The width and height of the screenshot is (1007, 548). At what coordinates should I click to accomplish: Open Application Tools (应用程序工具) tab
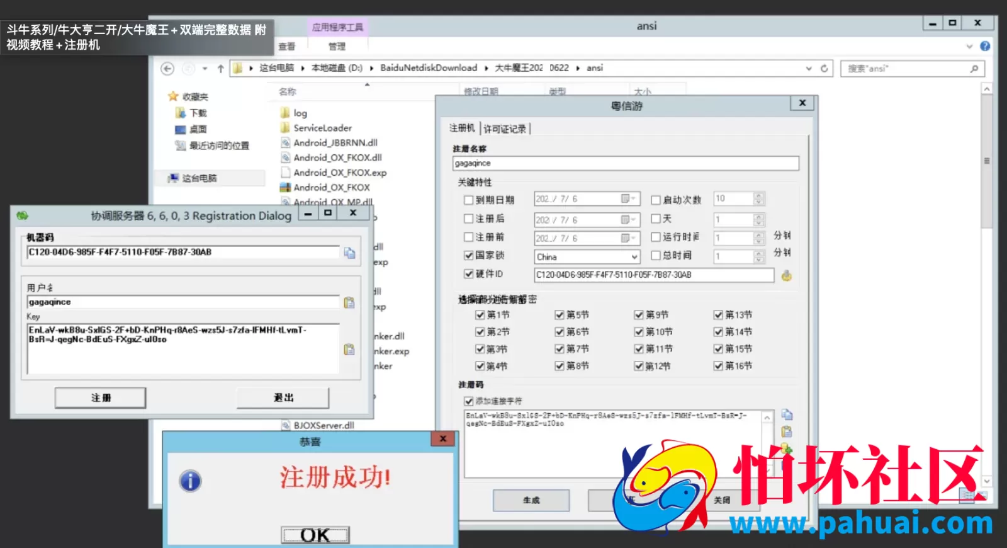(x=338, y=28)
